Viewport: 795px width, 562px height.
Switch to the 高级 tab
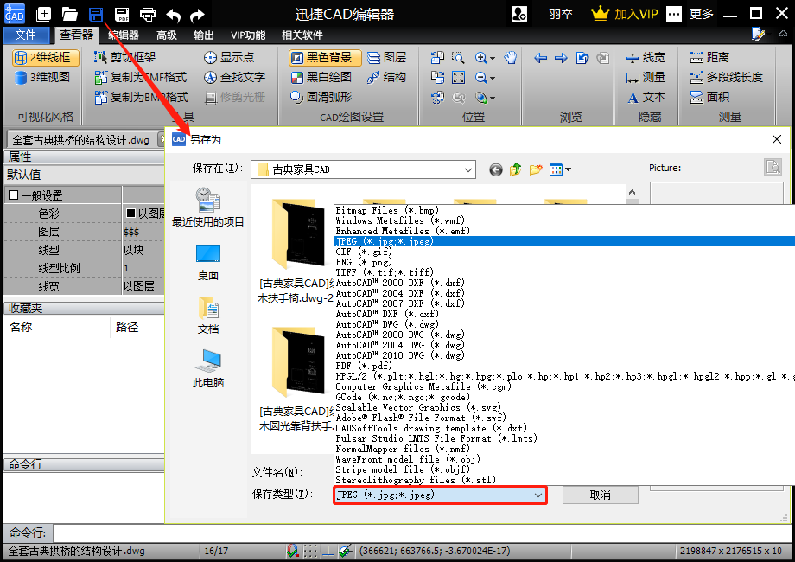[x=166, y=35]
